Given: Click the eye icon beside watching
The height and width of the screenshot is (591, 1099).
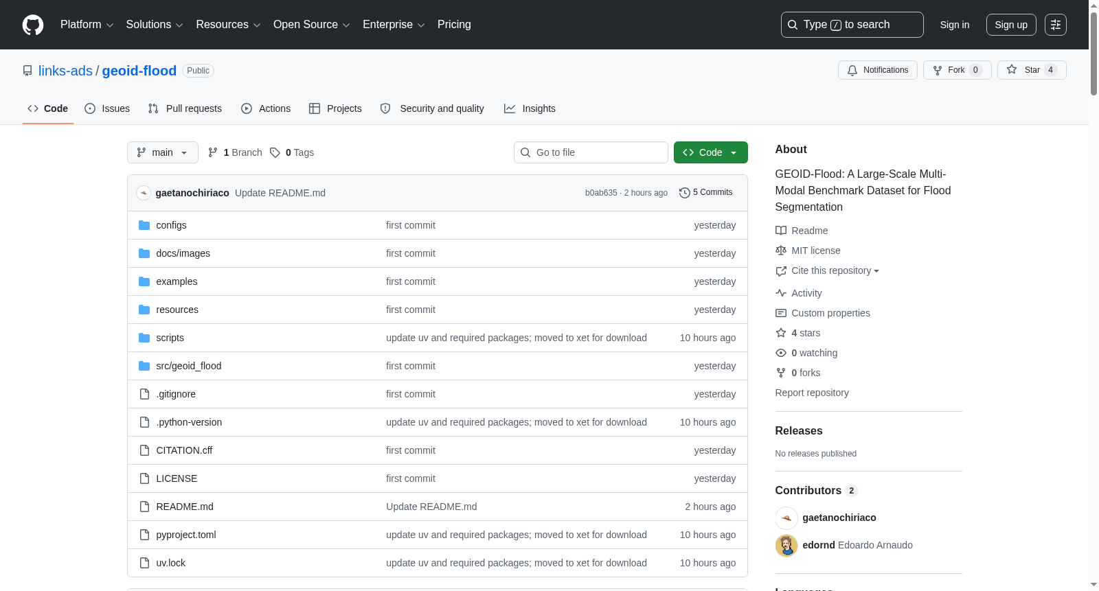Looking at the screenshot, I should [x=781, y=353].
